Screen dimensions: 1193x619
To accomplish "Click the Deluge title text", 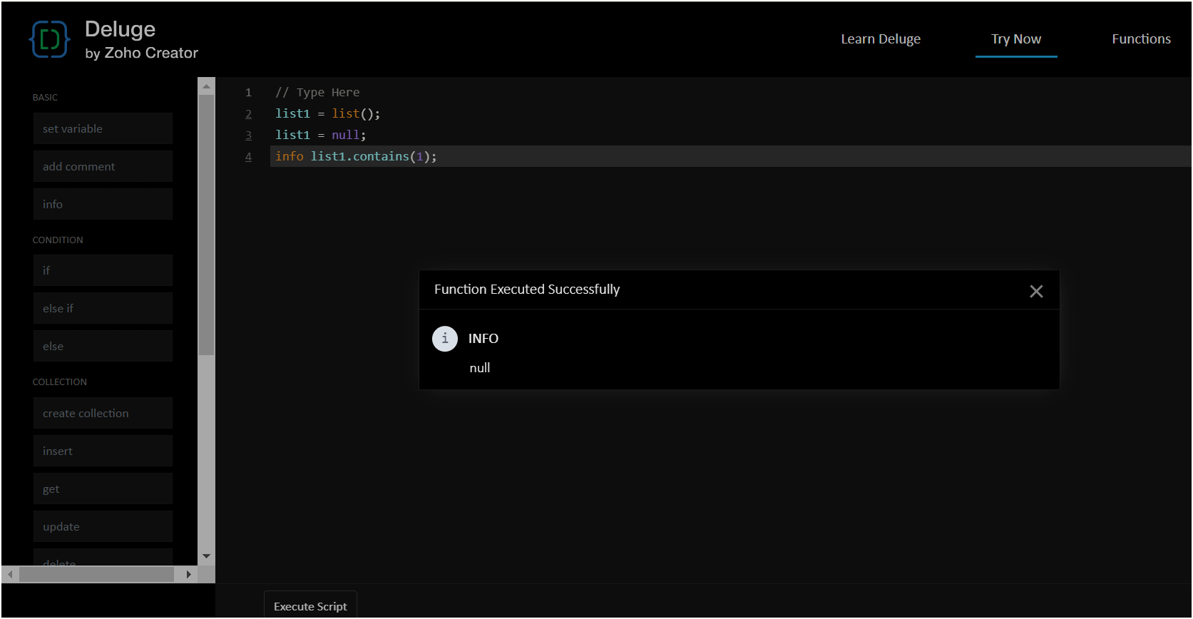I will [x=120, y=29].
